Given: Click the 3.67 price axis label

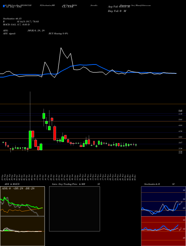Looking at the screenshot, I should pyautogui.click(x=180, y=143).
